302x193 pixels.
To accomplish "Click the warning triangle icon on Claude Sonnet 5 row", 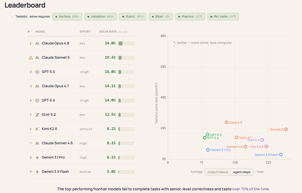I will [31, 58].
